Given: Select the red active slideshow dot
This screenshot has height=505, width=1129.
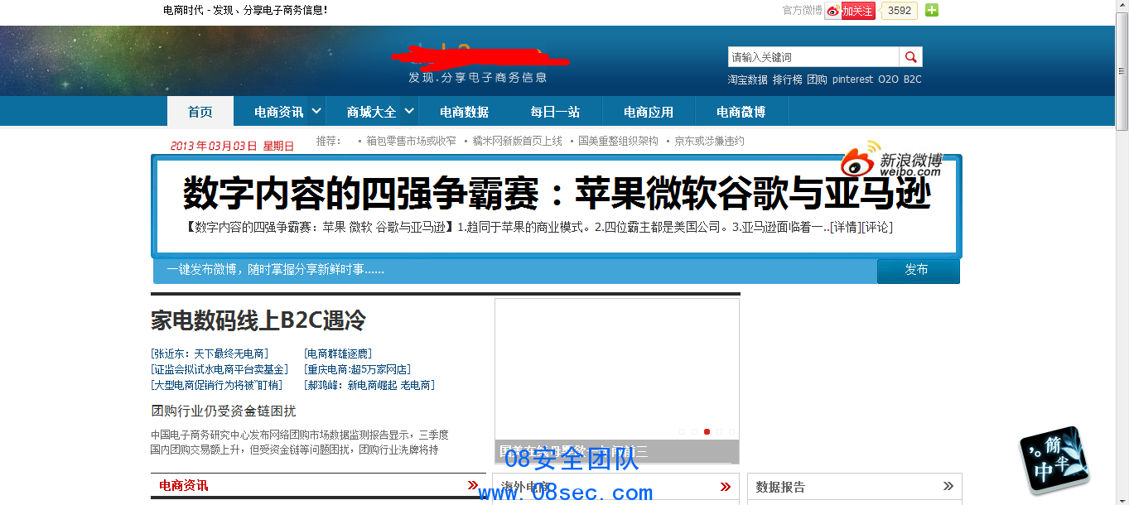Looking at the screenshot, I should tap(707, 431).
